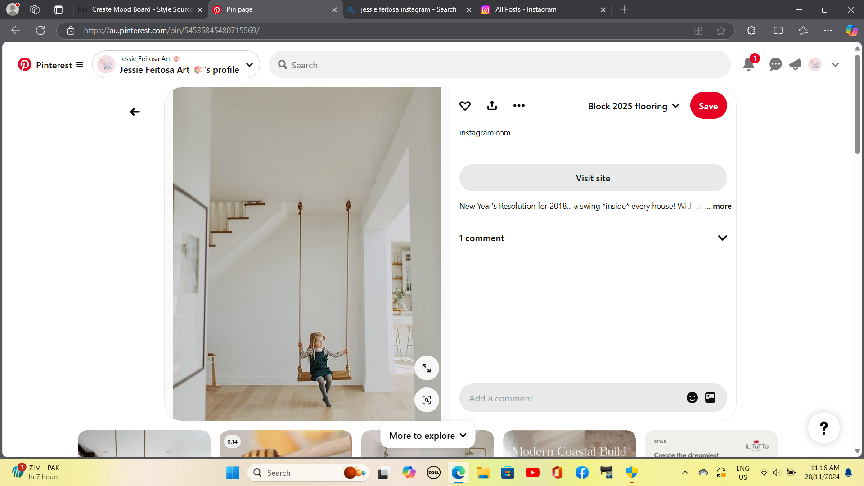Expand the 1 comment section chevron
The height and width of the screenshot is (486, 864).
[x=722, y=238]
